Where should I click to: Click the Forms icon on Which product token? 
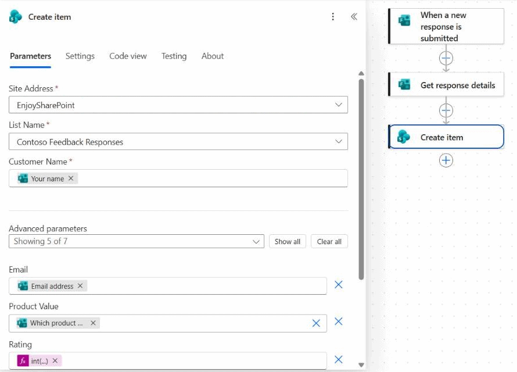click(x=22, y=323)
